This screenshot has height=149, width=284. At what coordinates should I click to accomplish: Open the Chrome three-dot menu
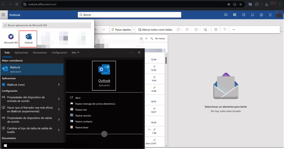click(280, 4)
